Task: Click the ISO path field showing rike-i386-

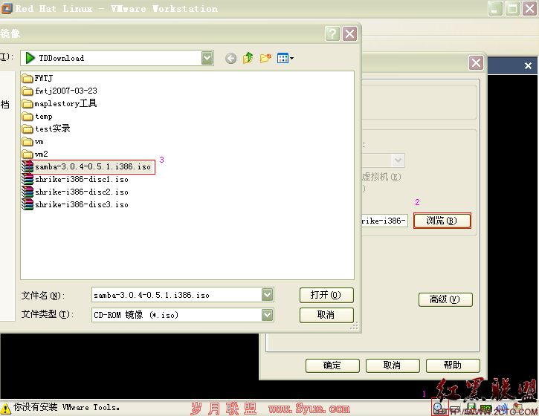Action: click(x=384, y=221)
